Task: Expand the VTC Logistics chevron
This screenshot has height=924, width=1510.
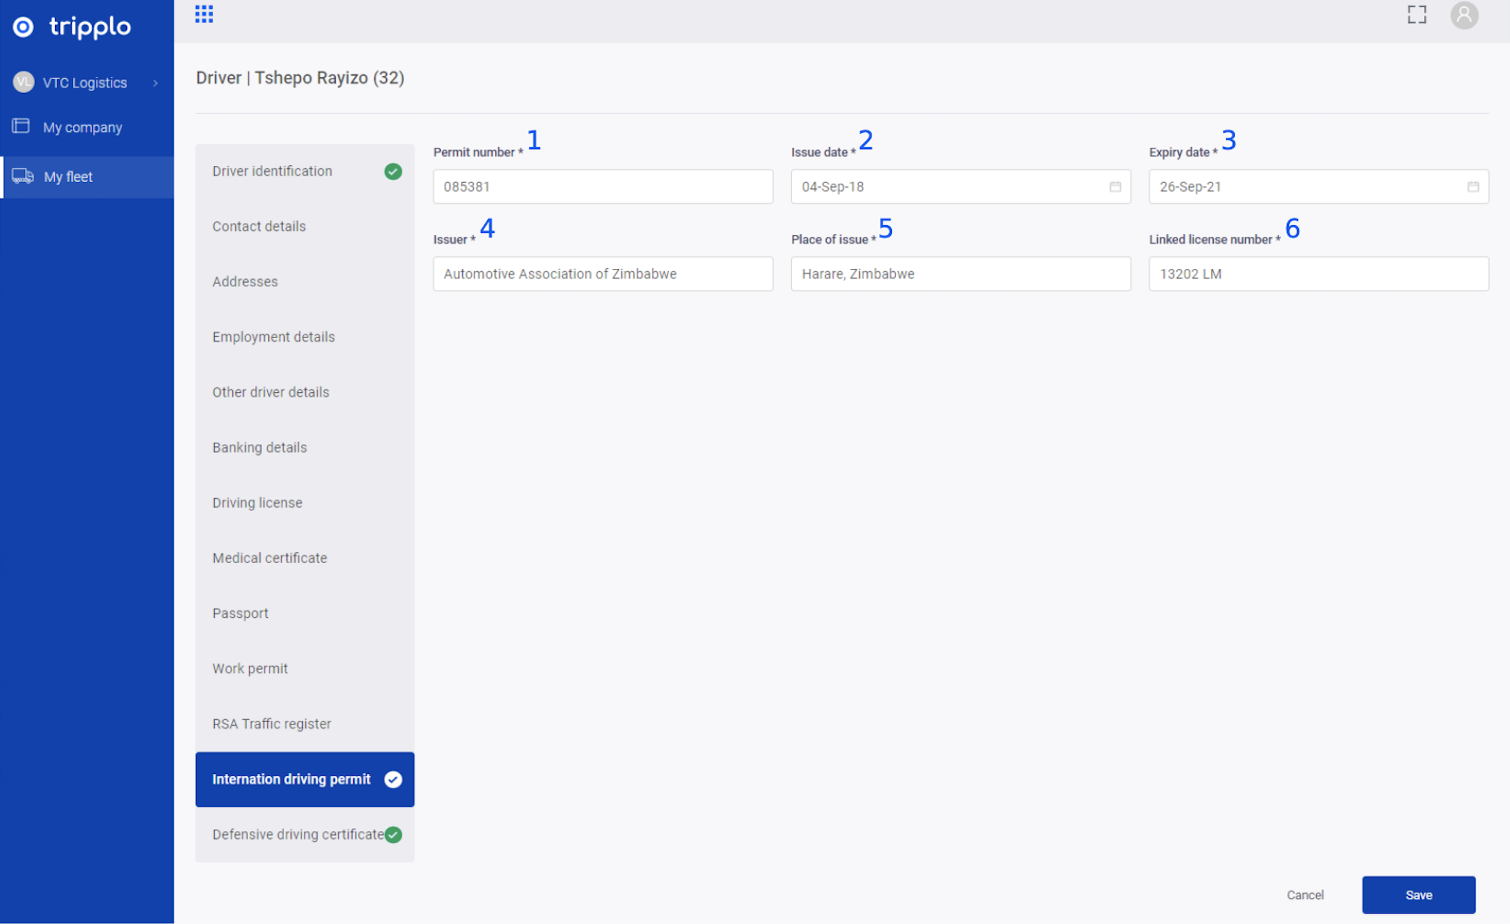Action: [x=155, y=83]
